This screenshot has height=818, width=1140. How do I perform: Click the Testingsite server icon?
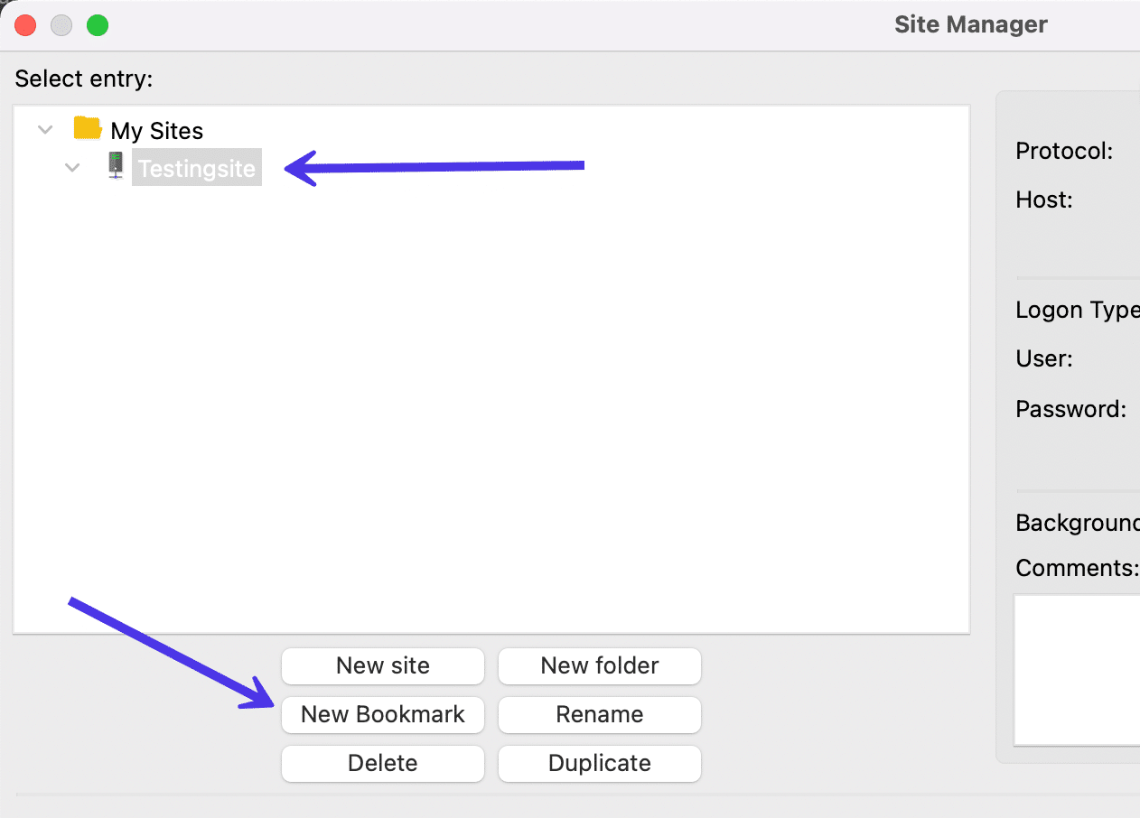point(115,166)
